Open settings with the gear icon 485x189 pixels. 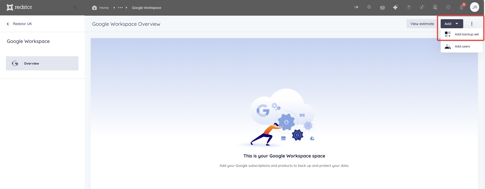448,7
